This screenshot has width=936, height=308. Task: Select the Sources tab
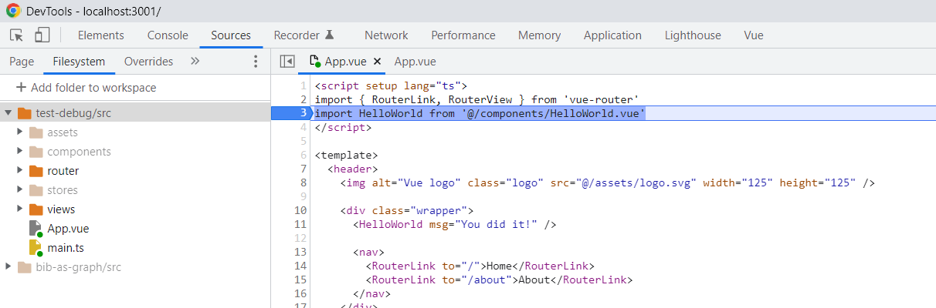(x=231, y=35)
